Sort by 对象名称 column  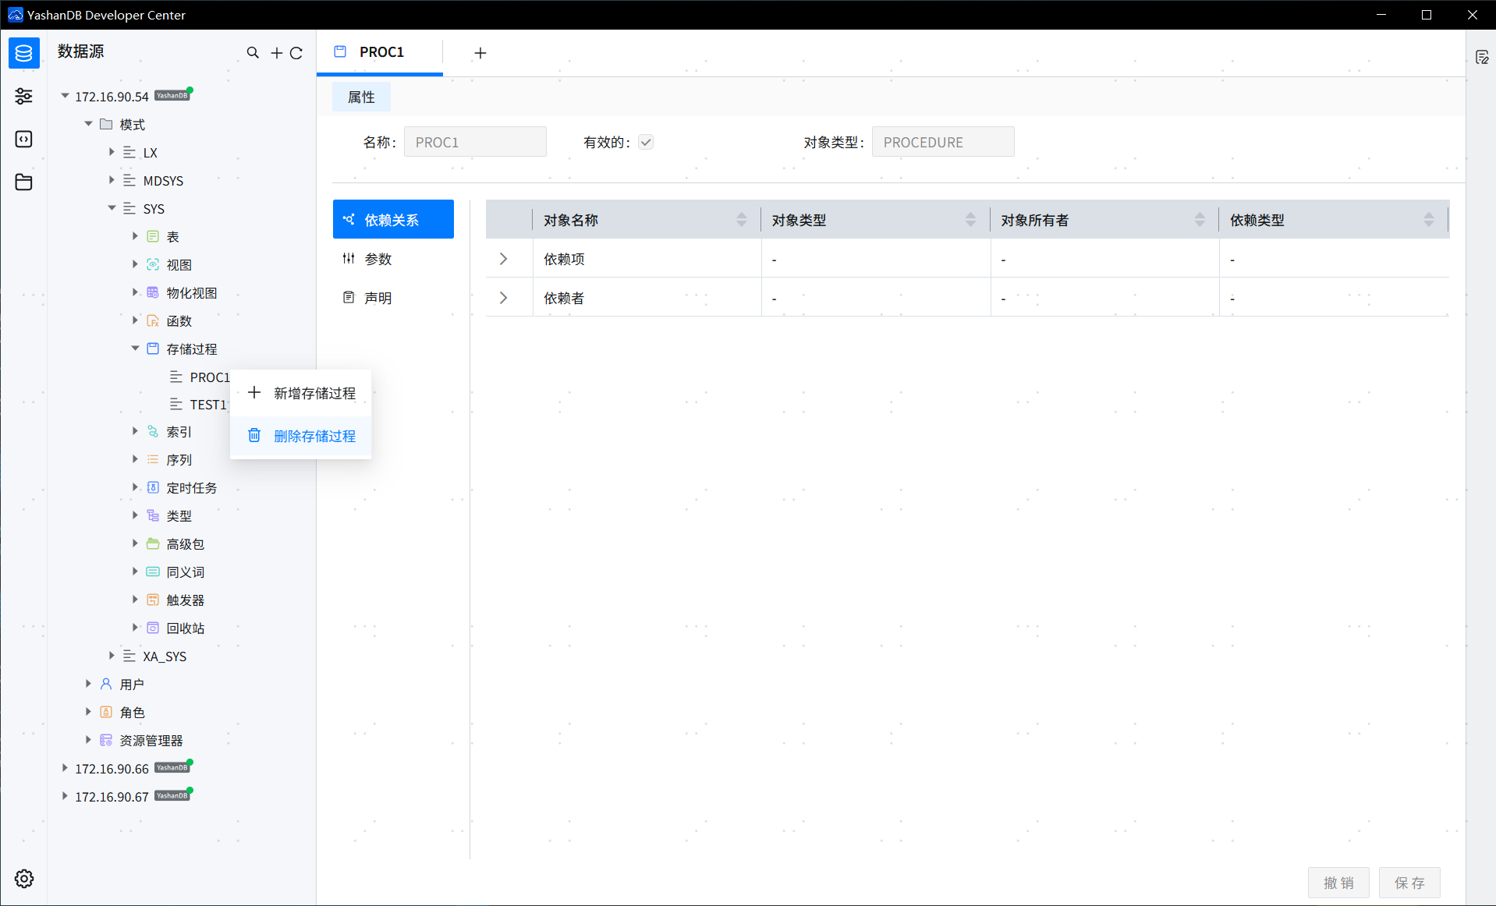click(x=741, y=220)
